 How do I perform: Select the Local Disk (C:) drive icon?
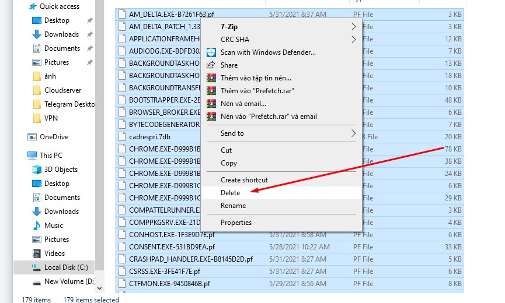pos(37,267)
